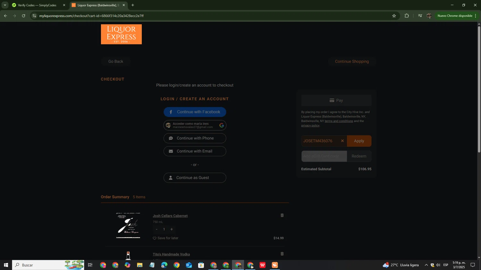Click the Buscar taskbar search box
Viewport: 481px width, 270px height.
[48, 265]
